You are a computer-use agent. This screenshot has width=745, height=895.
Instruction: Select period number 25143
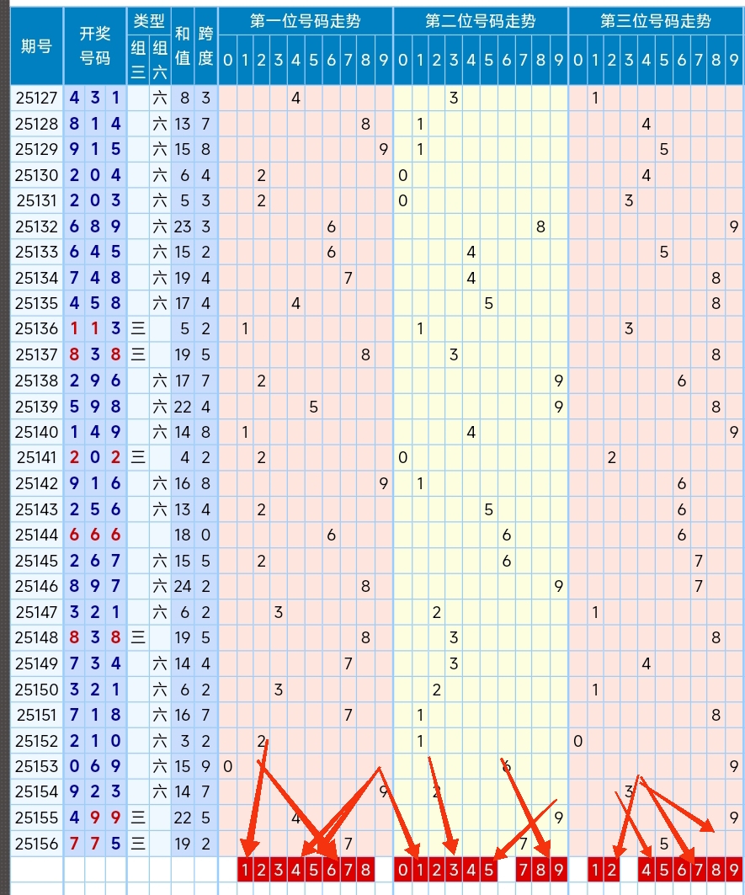click(36, 509)
